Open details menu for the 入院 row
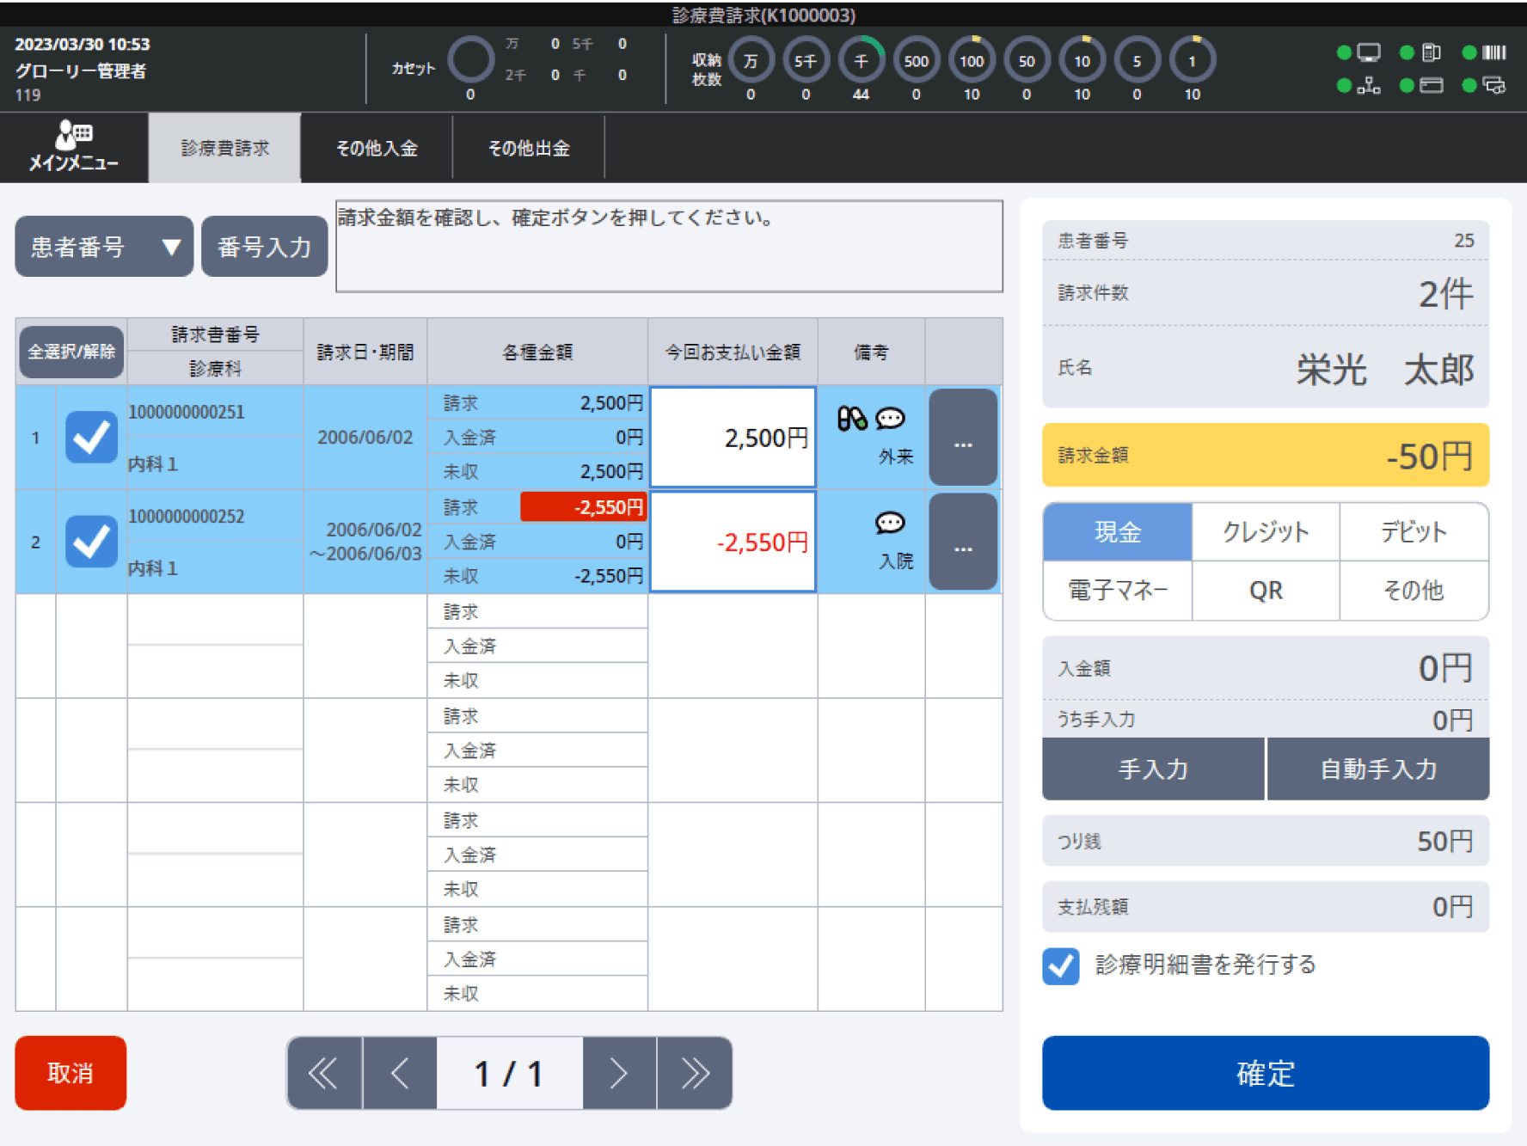Viewport: 1527px width, 1146px height. (x=963, y=542)
